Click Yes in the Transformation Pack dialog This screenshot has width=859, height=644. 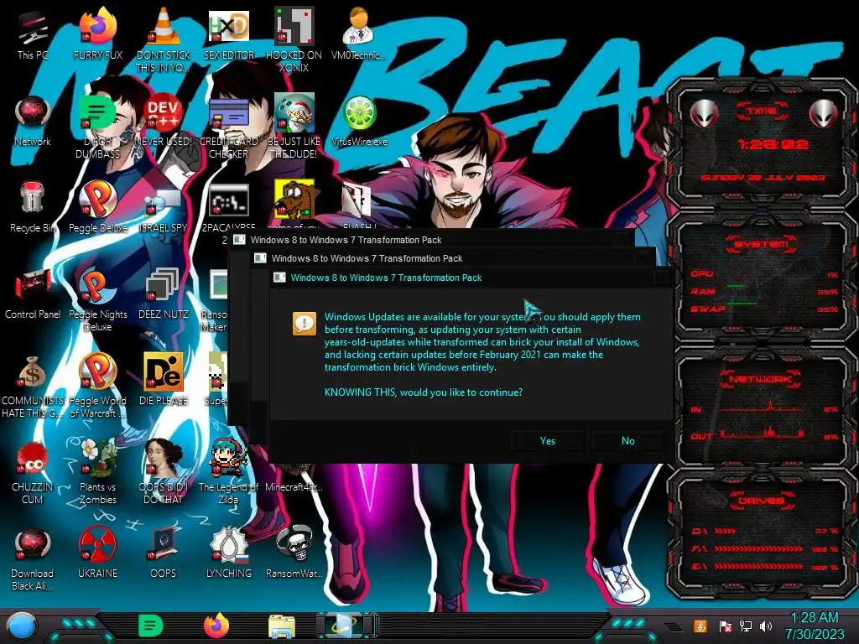point(547,441)
